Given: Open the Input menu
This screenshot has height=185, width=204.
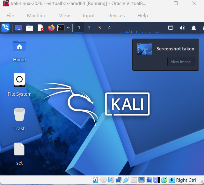Looking at the screenshot, I should tap(89, 16).
